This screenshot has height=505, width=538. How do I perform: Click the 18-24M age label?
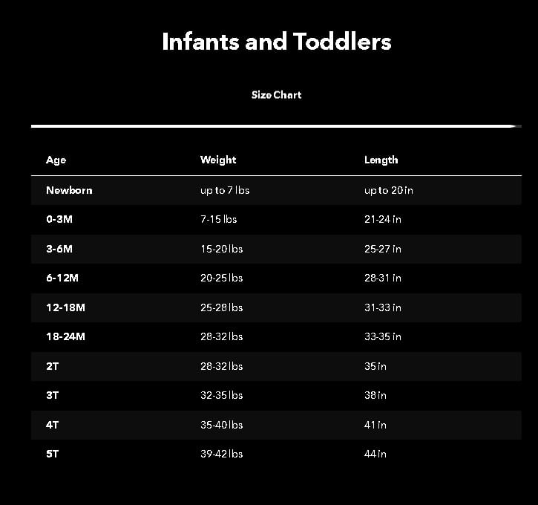65,336
